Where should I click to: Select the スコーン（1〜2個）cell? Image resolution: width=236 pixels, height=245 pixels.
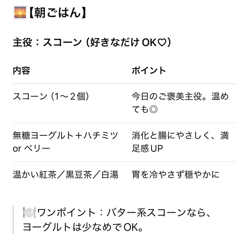(51, 96)
